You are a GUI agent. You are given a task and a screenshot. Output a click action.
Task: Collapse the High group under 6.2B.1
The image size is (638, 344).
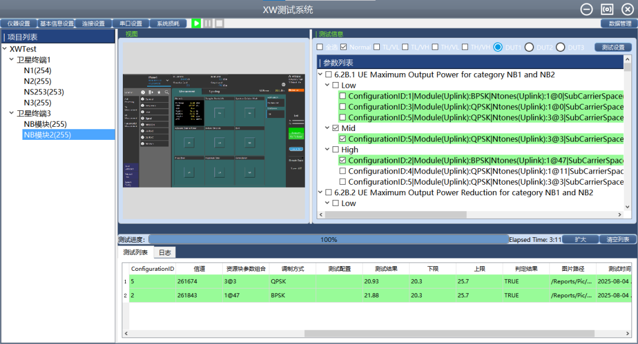[328, 150]
